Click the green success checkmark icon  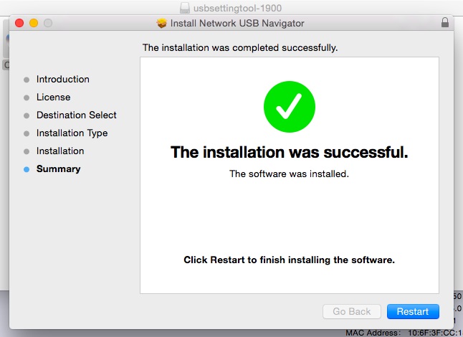[290, 107]
